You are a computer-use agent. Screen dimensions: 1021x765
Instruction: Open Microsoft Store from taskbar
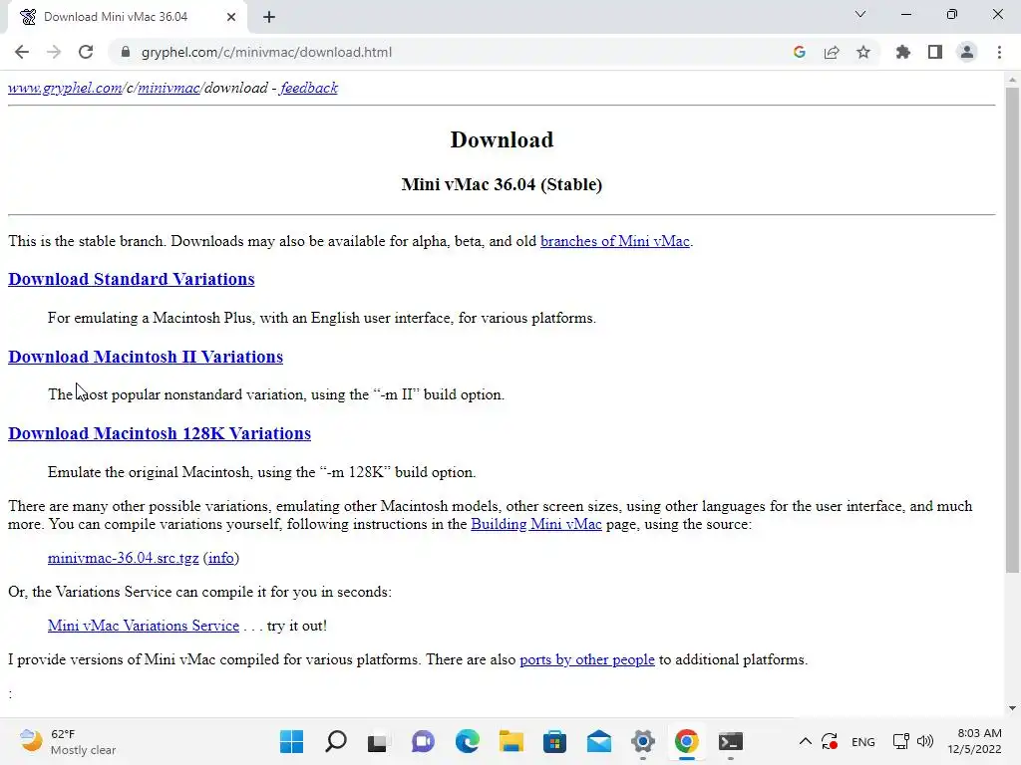click(554, 741)
